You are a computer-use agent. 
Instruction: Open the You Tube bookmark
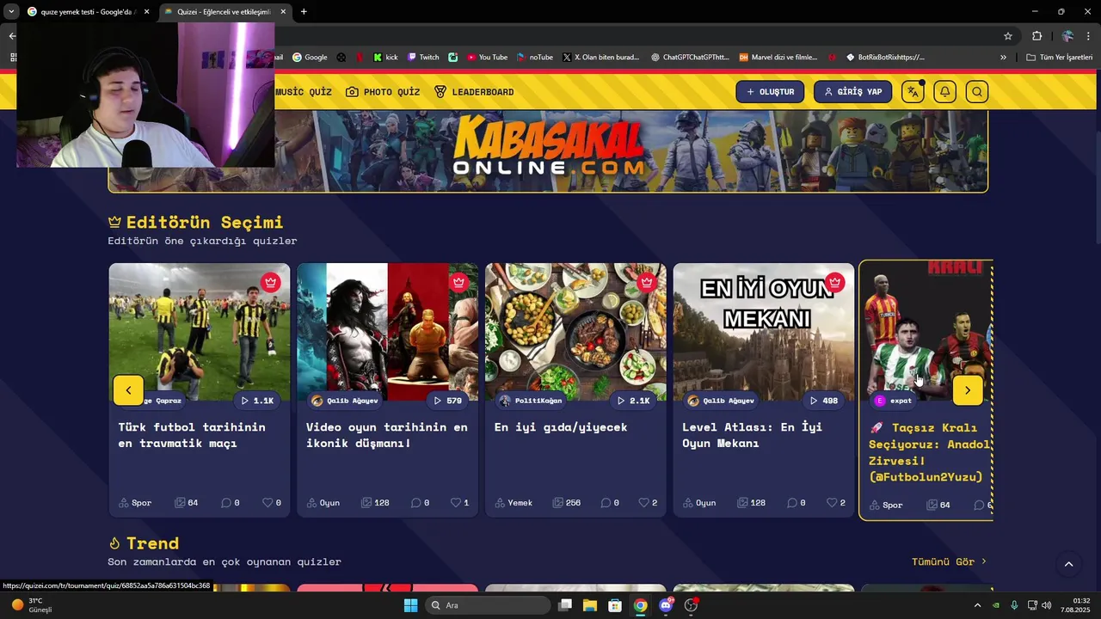click(x=487, y=58)
